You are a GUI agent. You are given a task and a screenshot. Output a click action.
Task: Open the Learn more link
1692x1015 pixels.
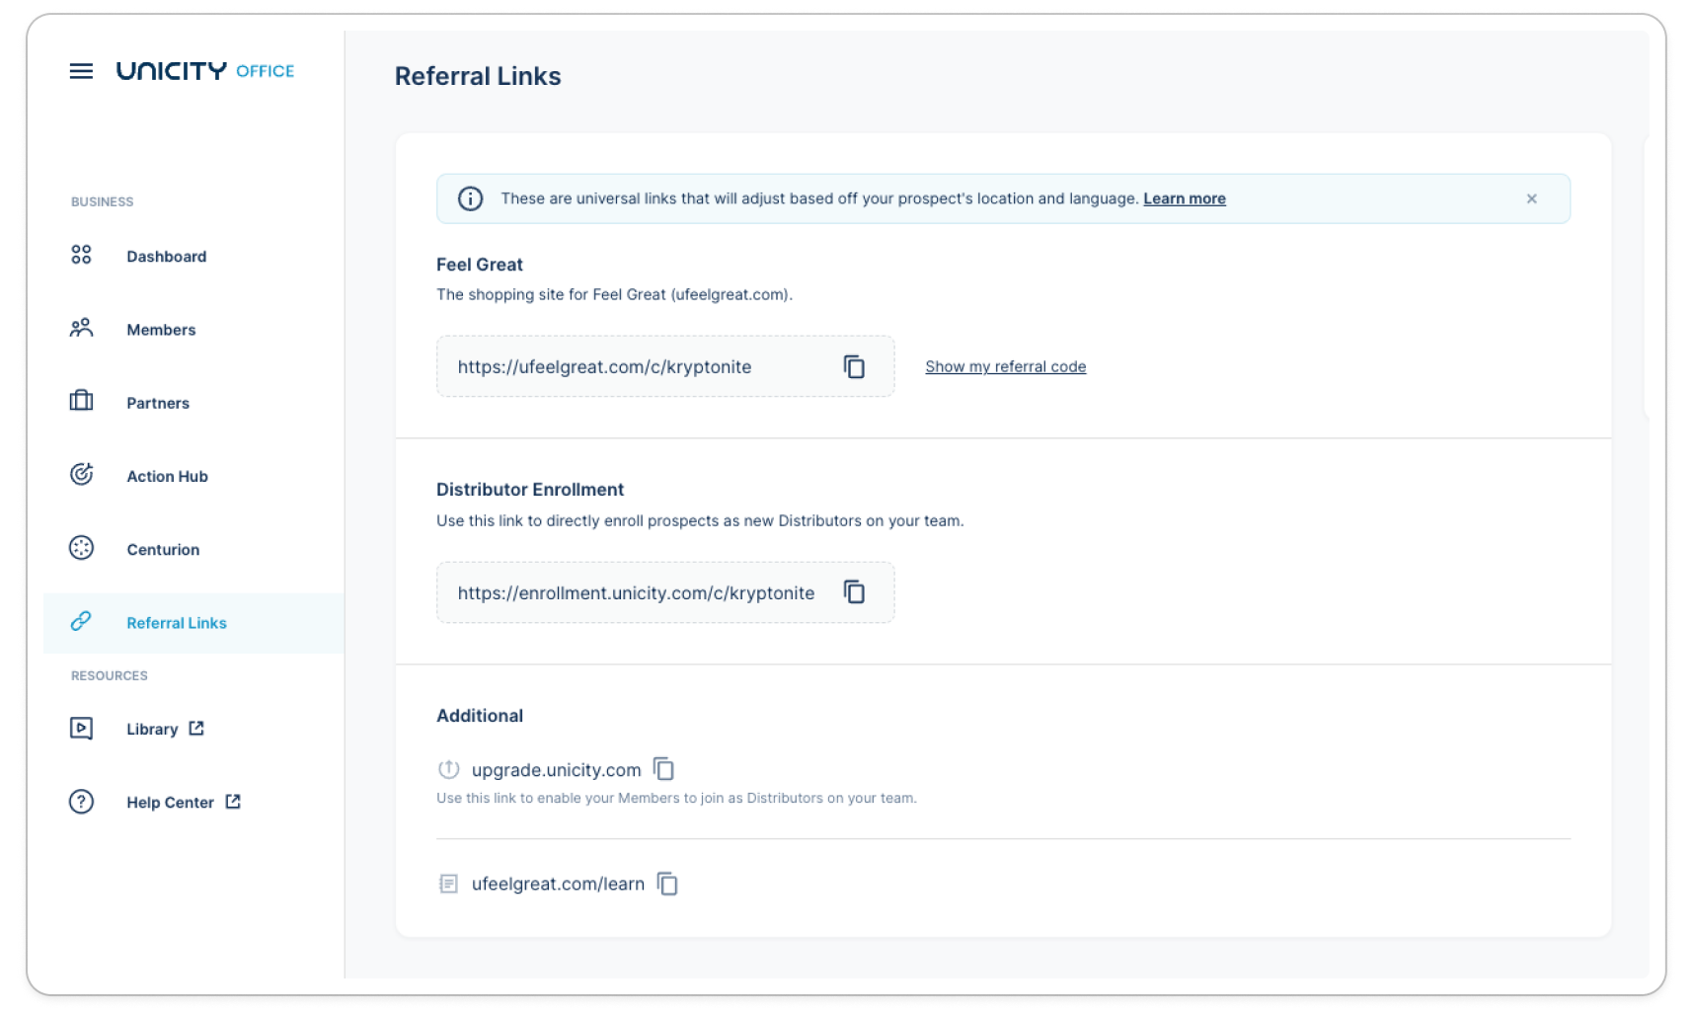[1184, 197]
